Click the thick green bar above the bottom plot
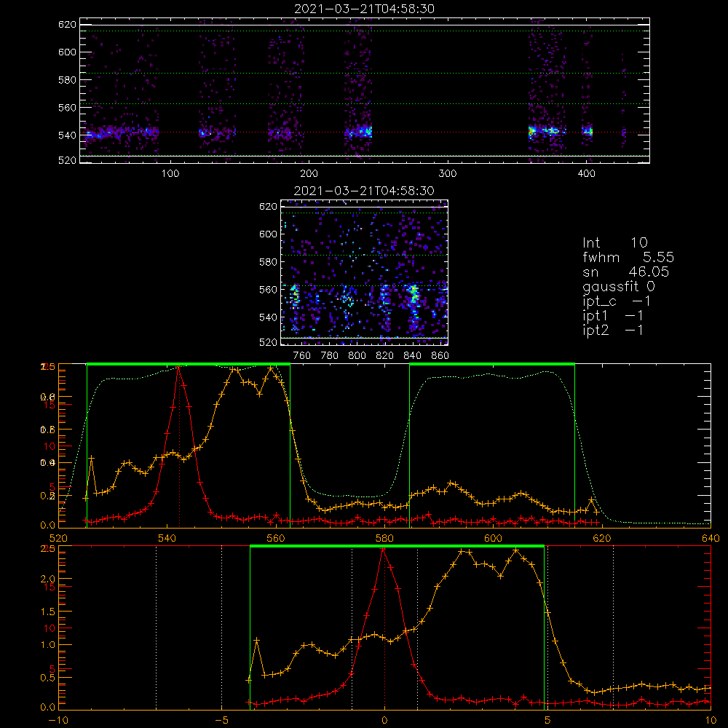 click(x=397, y=547)
